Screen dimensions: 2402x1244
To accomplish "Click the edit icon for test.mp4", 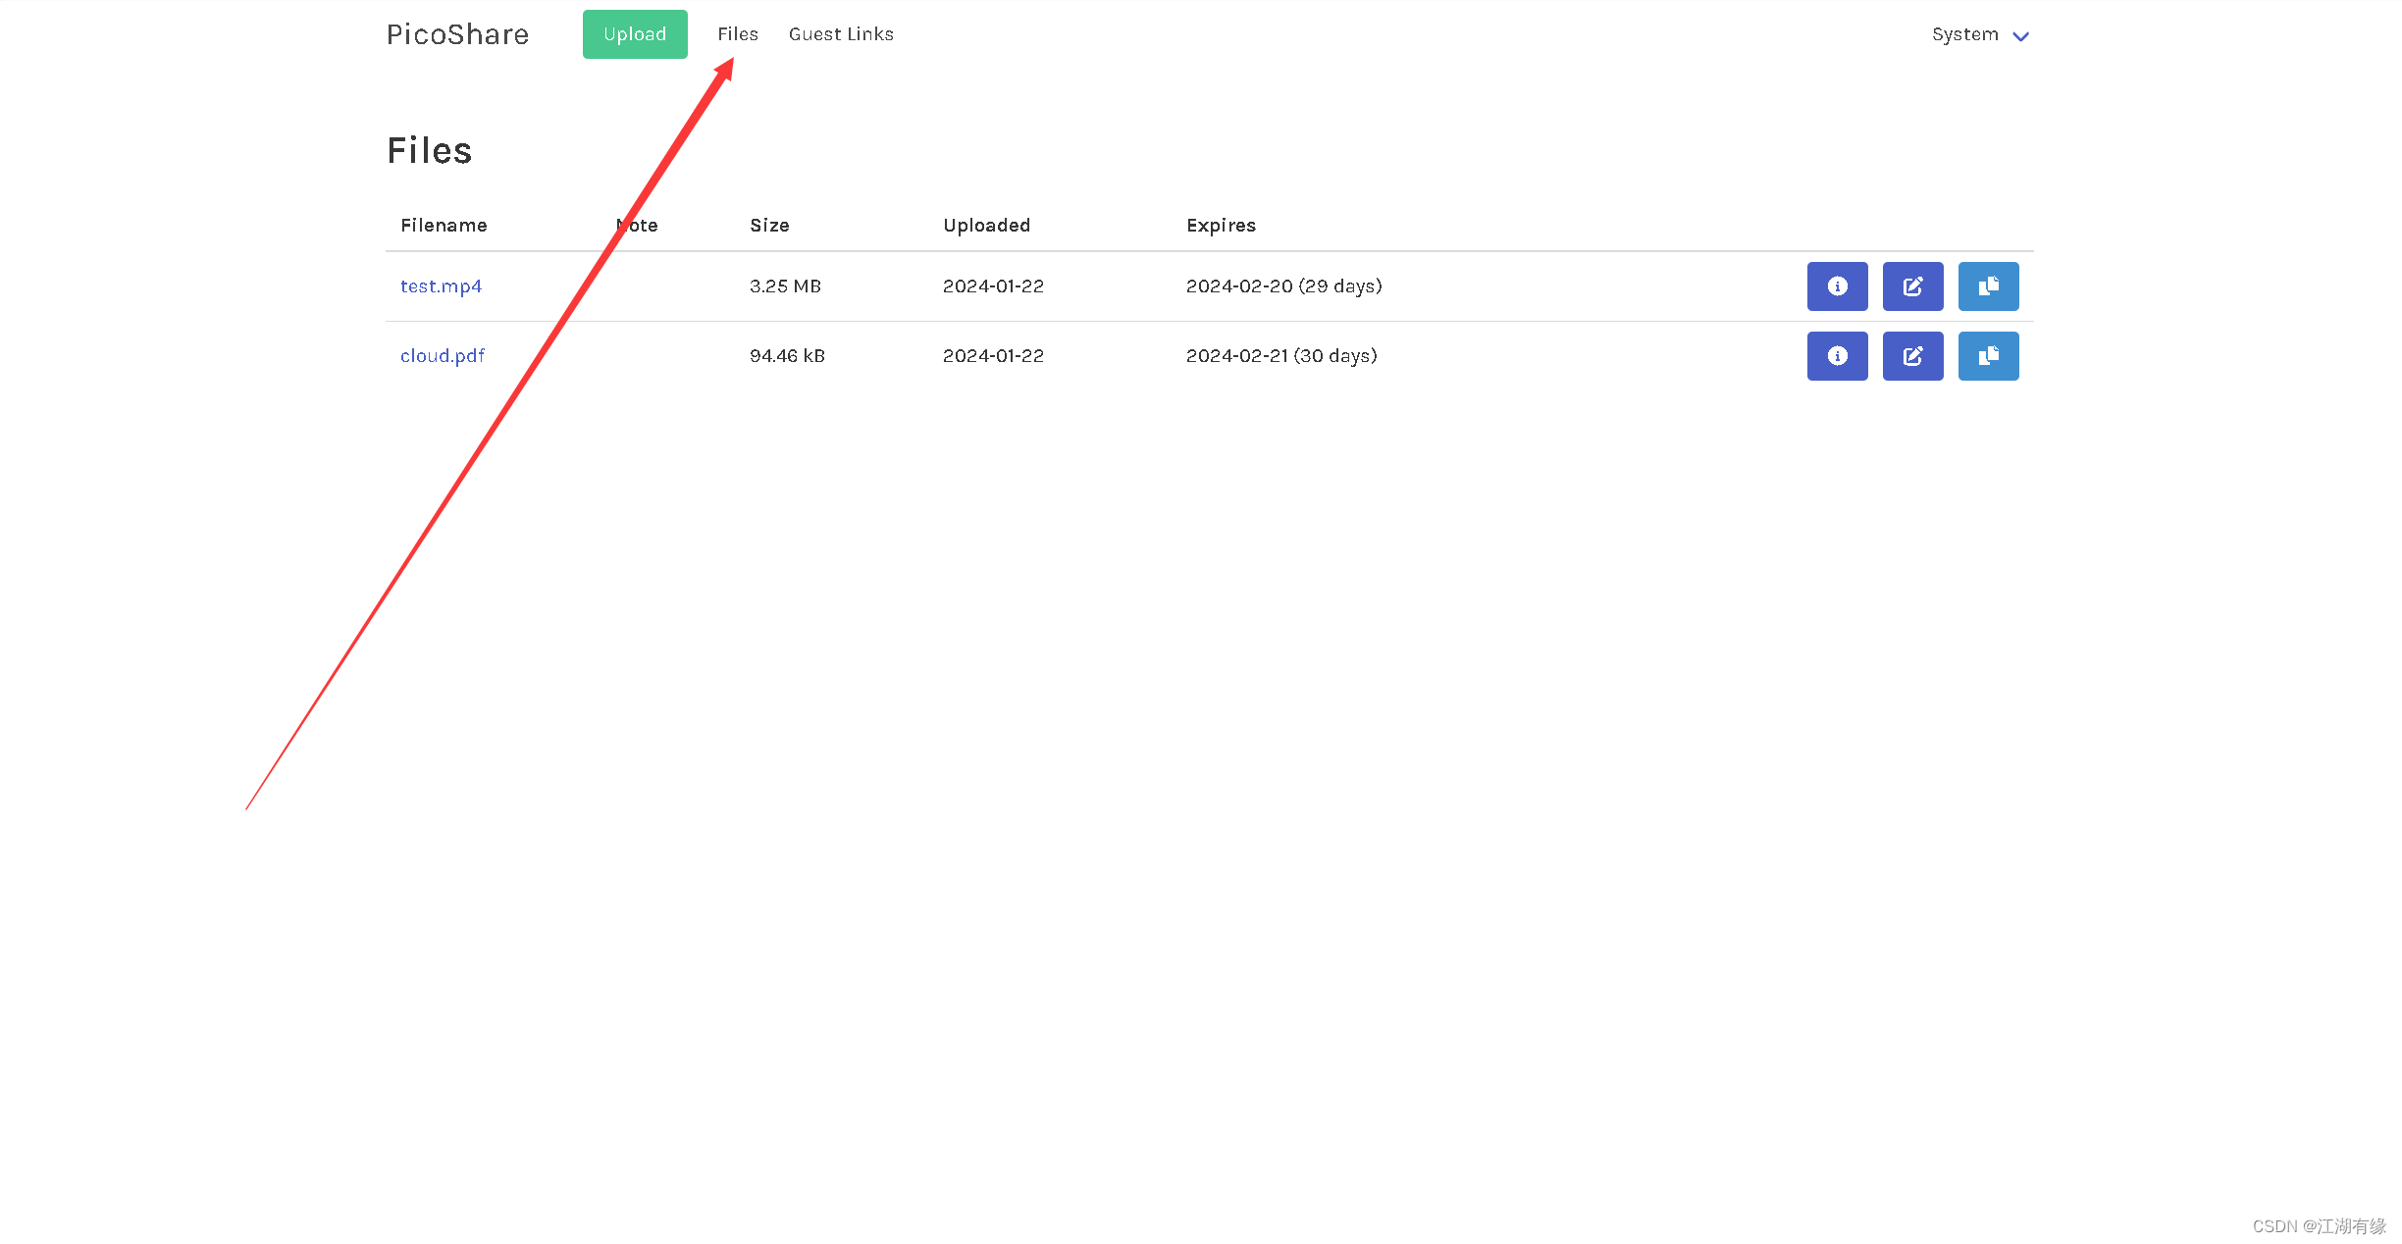I will click(x=1910, y=285).
